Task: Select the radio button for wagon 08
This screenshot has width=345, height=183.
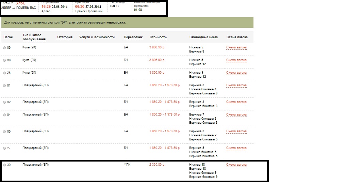Action: pyautogui.click(x=4, y=60)
